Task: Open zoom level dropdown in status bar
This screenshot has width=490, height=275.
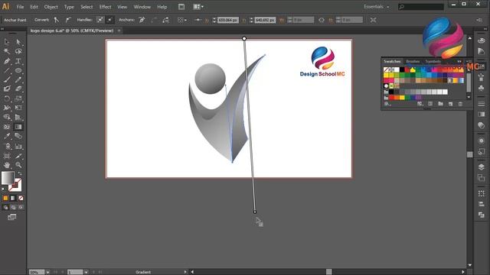Action: coord(47,272)
